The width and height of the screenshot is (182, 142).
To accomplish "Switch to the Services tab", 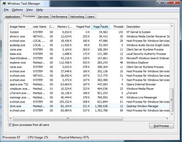I will point(43,17).
